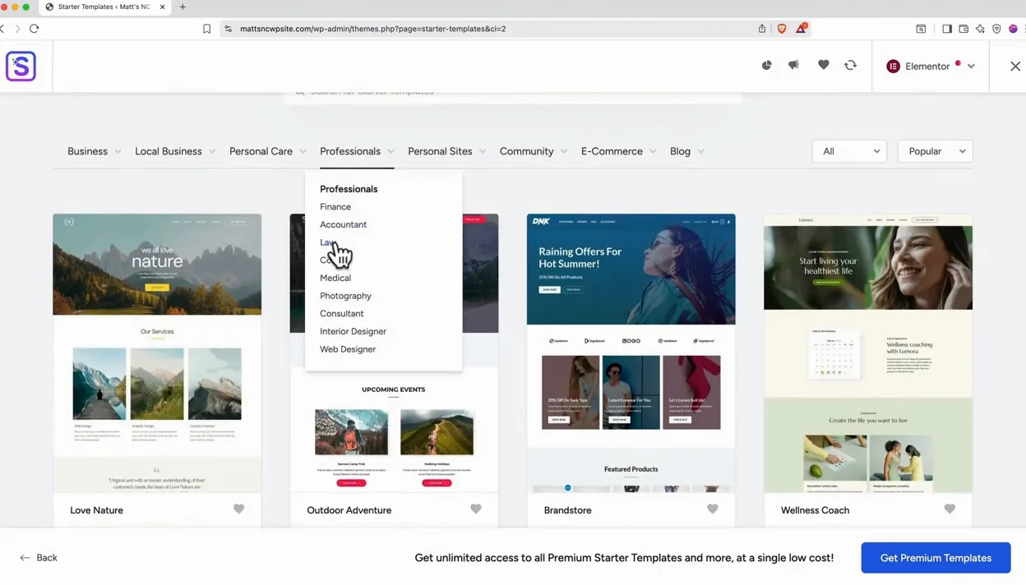This screenshot has width=1026, height=585.
Task: Expand the Community category menu
Action: (533, 151)
